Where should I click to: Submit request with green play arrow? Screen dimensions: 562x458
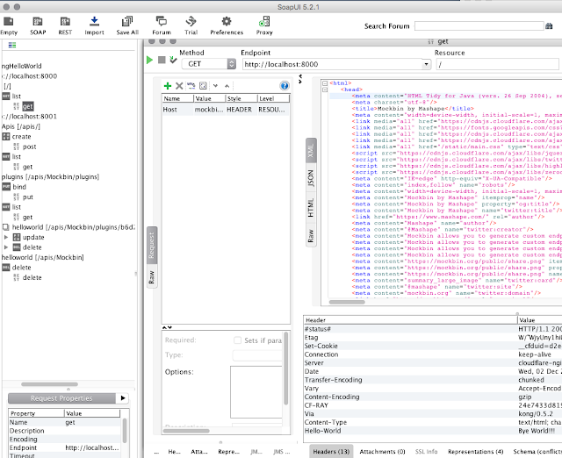tap(150, 60)
